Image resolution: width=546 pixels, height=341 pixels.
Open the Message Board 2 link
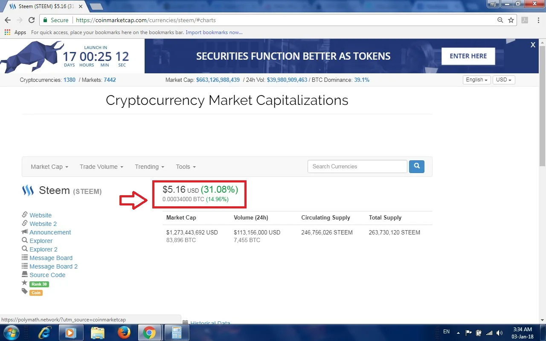[53, 266]
